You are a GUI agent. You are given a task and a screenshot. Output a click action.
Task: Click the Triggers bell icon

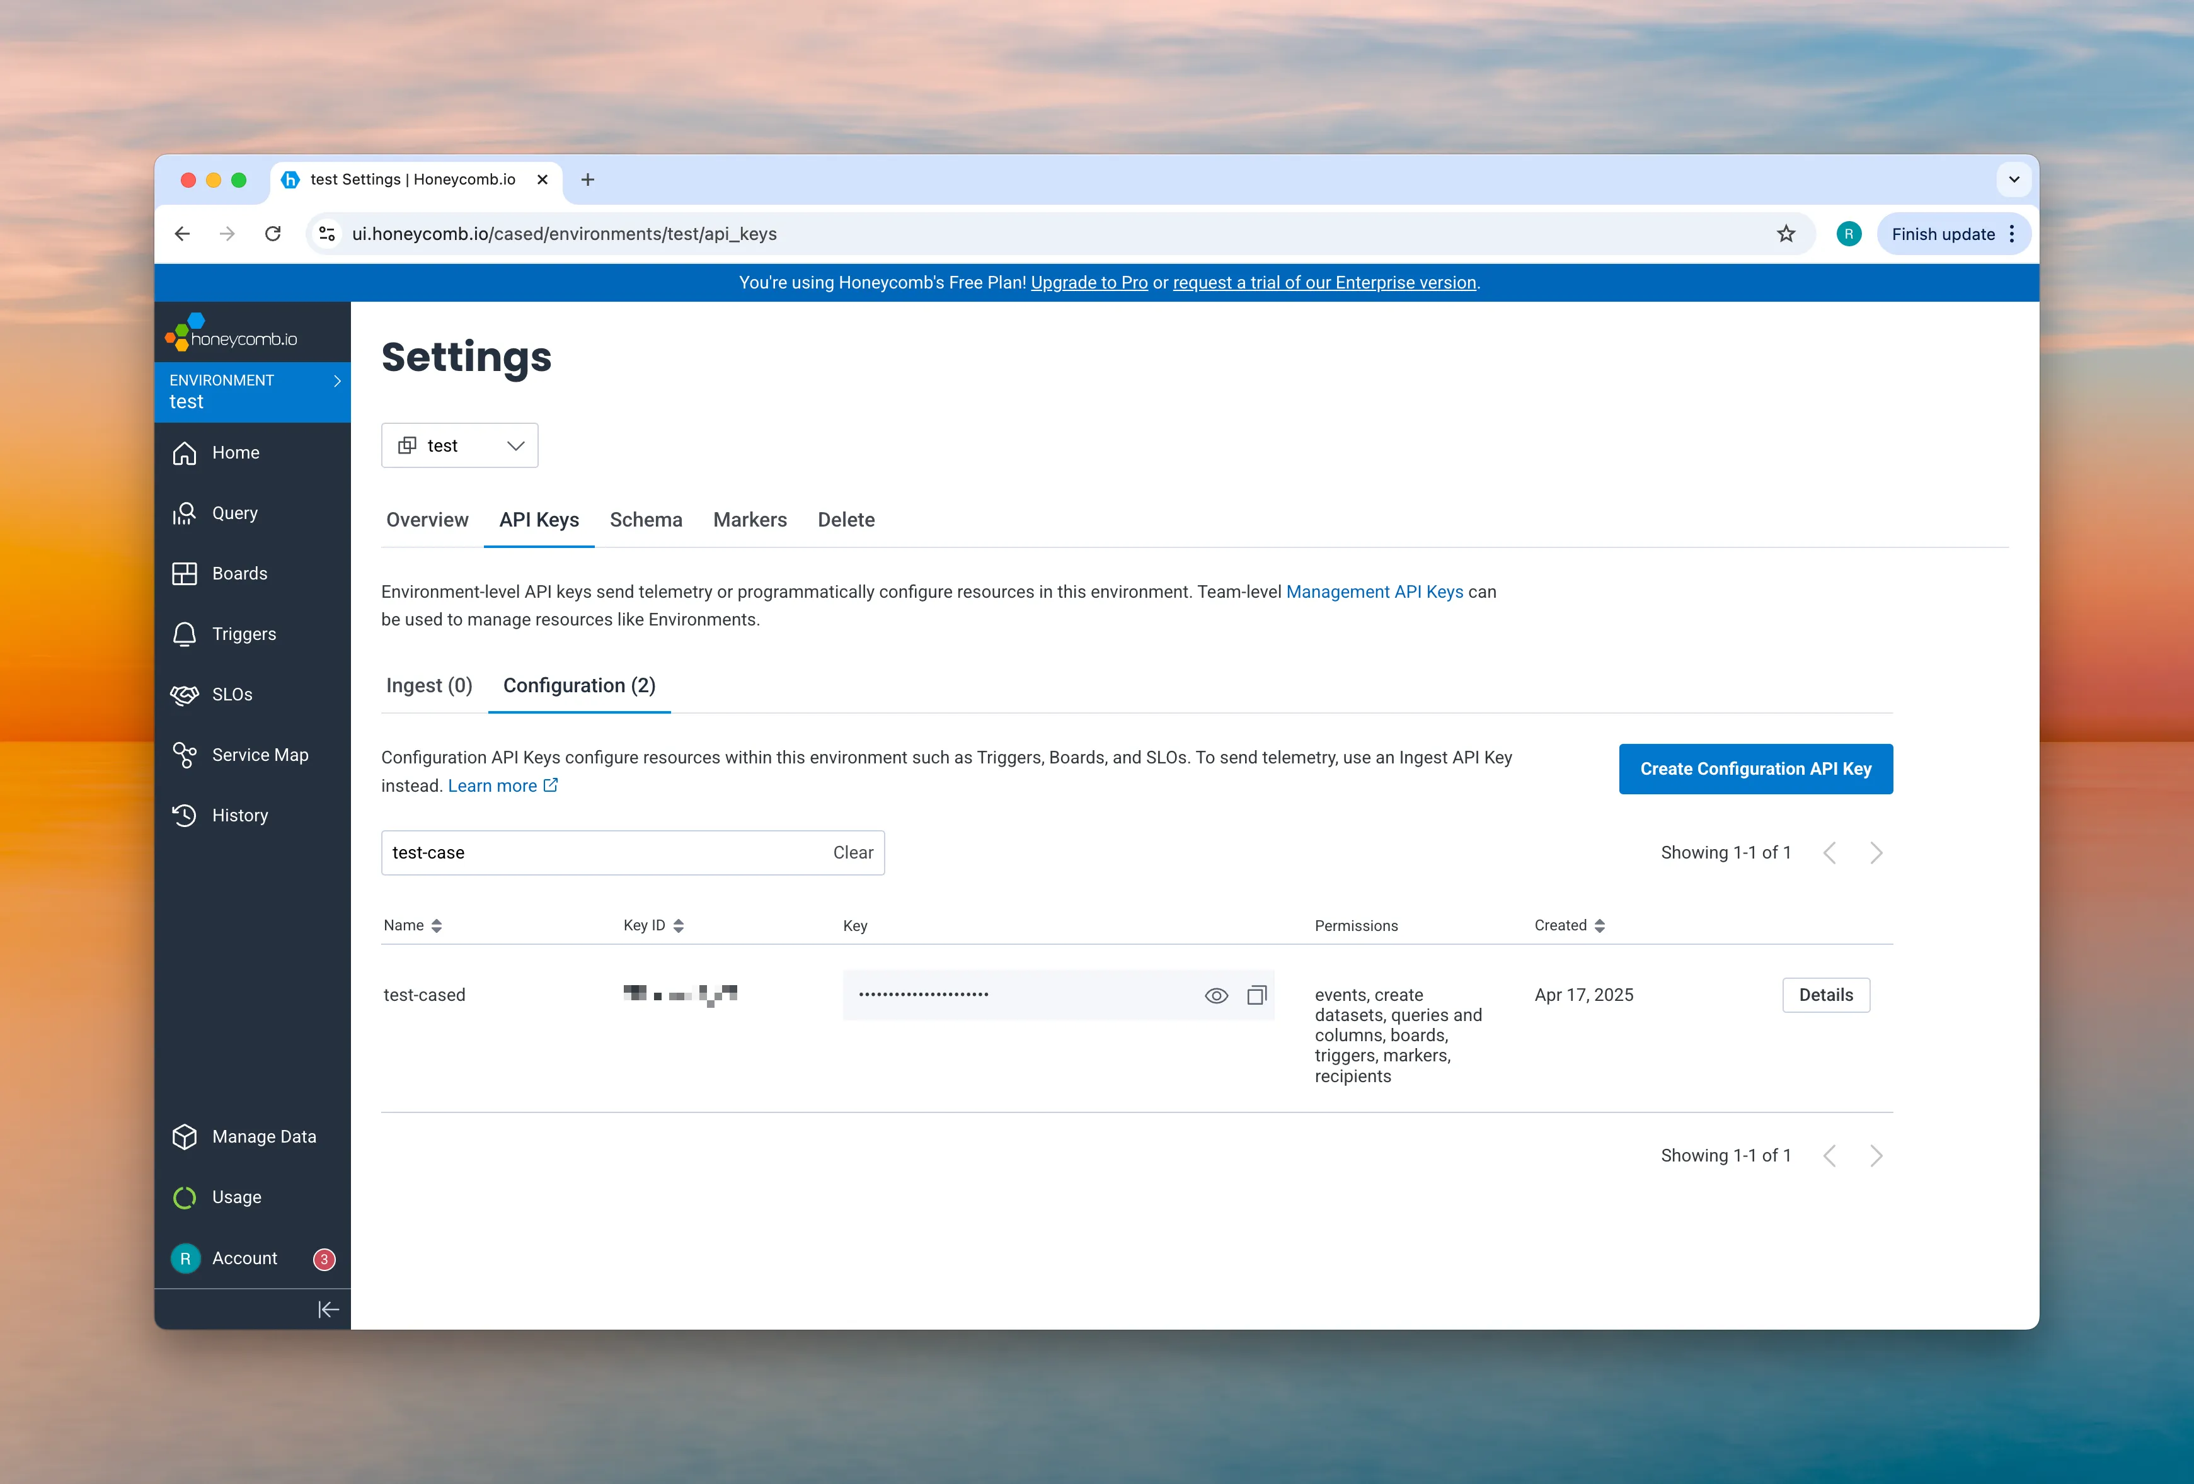point(185,634)
